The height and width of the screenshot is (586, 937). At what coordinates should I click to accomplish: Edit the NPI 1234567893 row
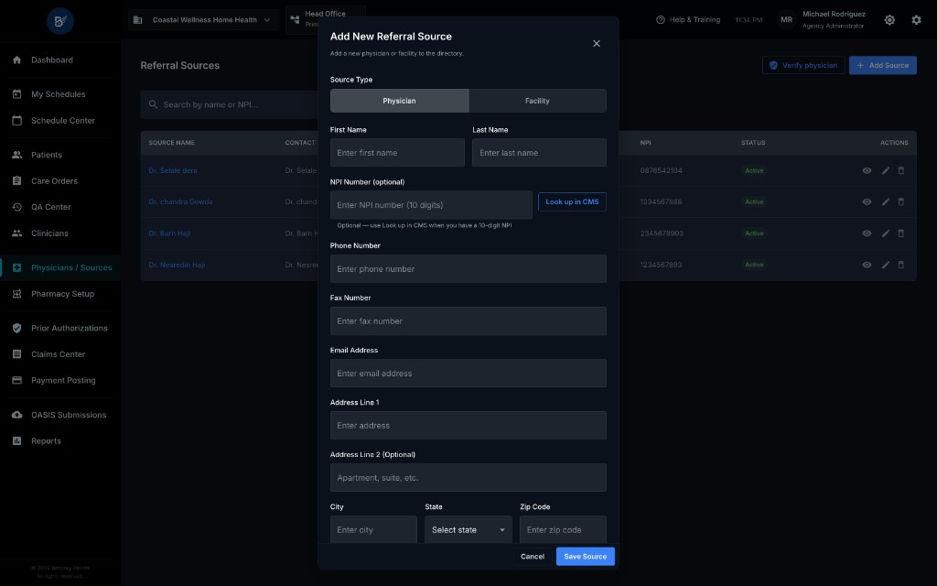[x=885, y=265]
